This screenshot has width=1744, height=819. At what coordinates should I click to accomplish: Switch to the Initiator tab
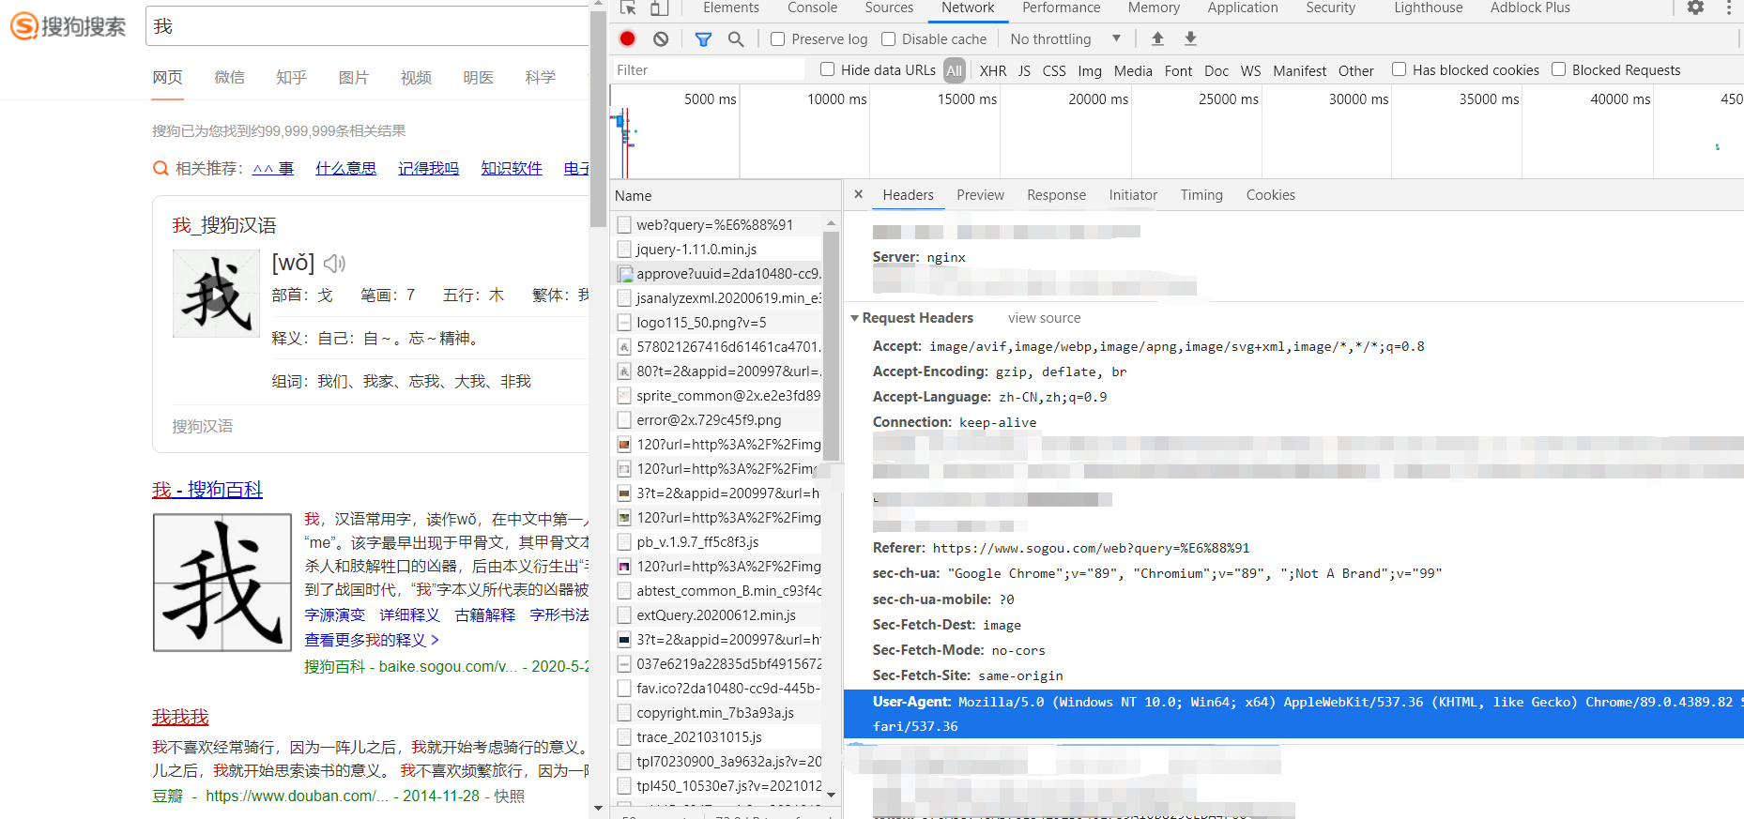tap(1133, 195)
